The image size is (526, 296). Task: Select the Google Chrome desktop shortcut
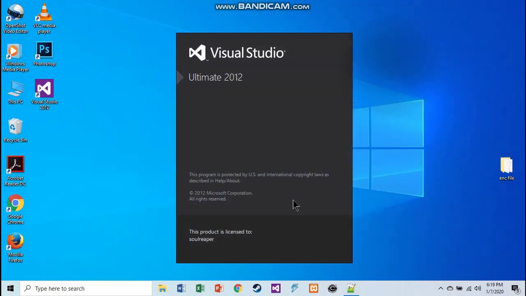pyautogui.click(x=16, y=210)
